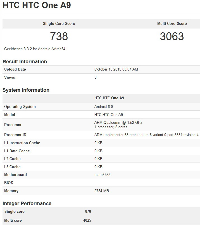Select the L1 Instruction Cache label

22,143
